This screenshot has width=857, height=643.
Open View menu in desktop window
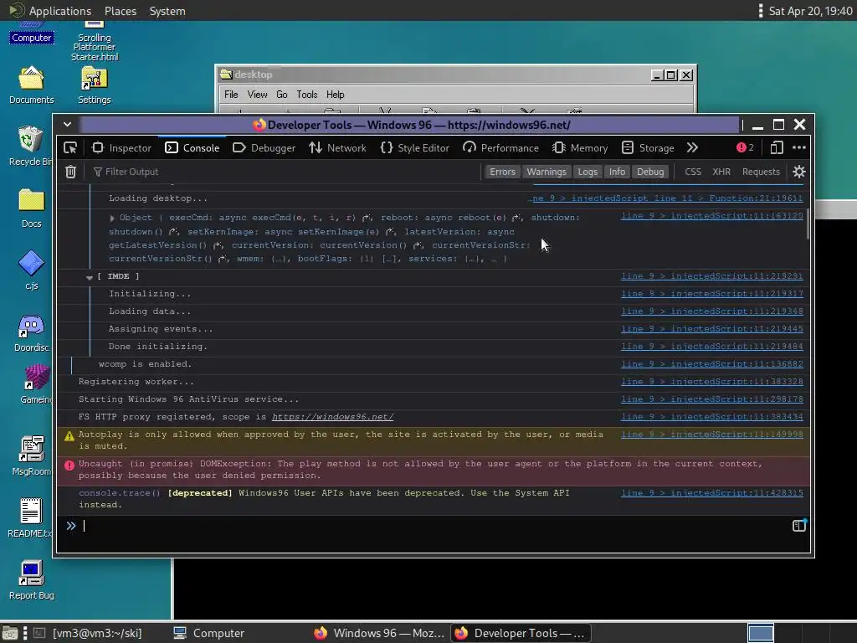(257, 95)
